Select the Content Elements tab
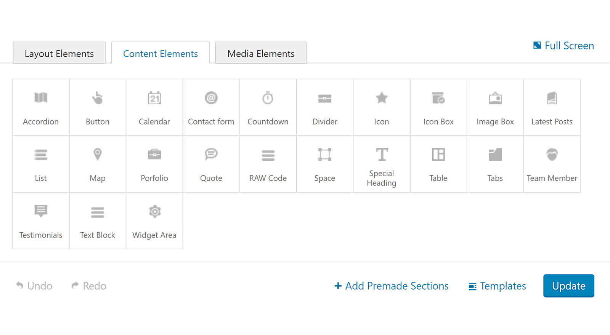The image size is (610, 335). [x=161, y=53]
